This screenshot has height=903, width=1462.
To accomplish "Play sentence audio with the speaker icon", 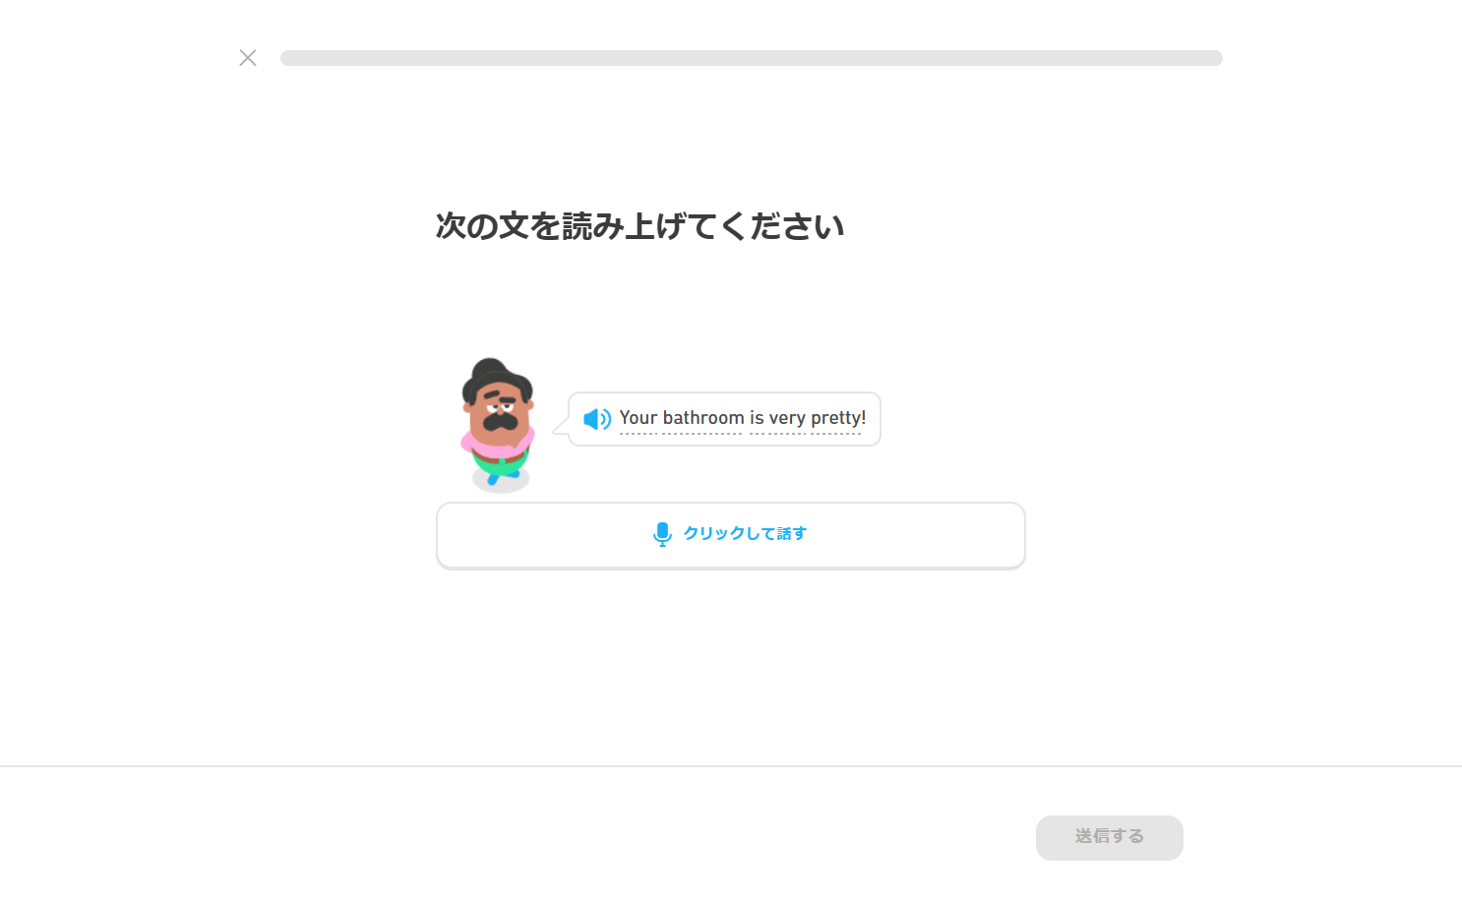I will 597,419.
